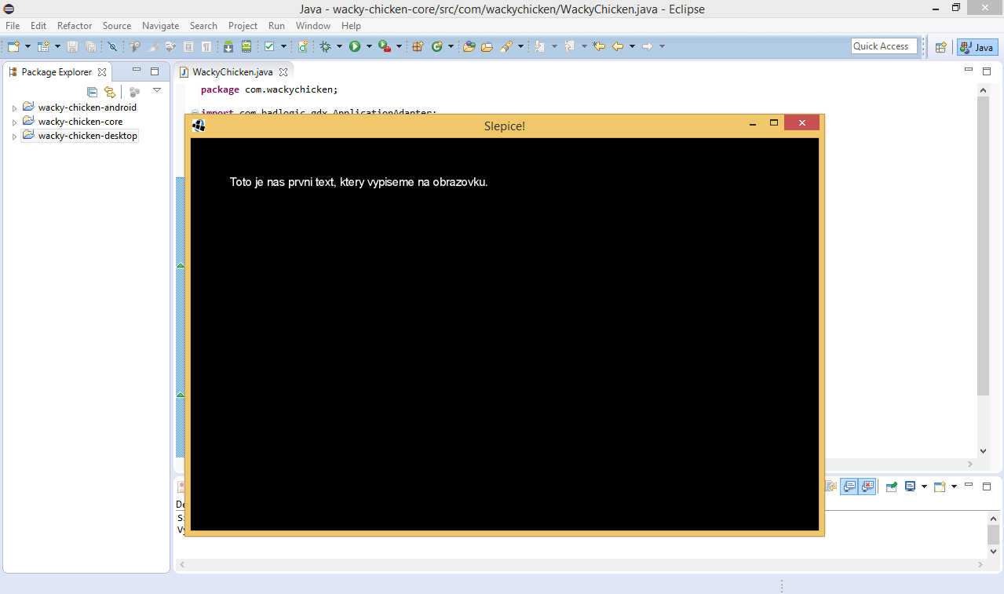Viewport: 1004px width, 594px height.
Task: Click the New Java Package icon
Action: (x=418, y=46)
